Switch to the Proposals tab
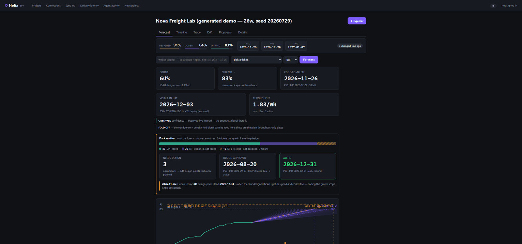Screen dimensions: 522x244 pyautogui.click(x=225, y=33)
